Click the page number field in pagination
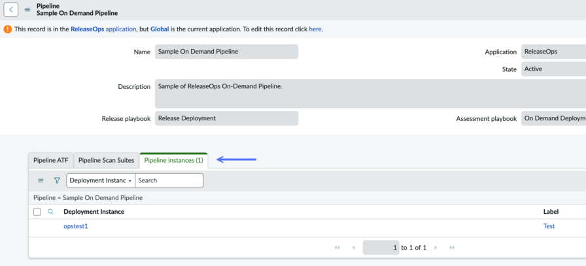The width and height of the screenshot is (586, 266). (381, 248)
